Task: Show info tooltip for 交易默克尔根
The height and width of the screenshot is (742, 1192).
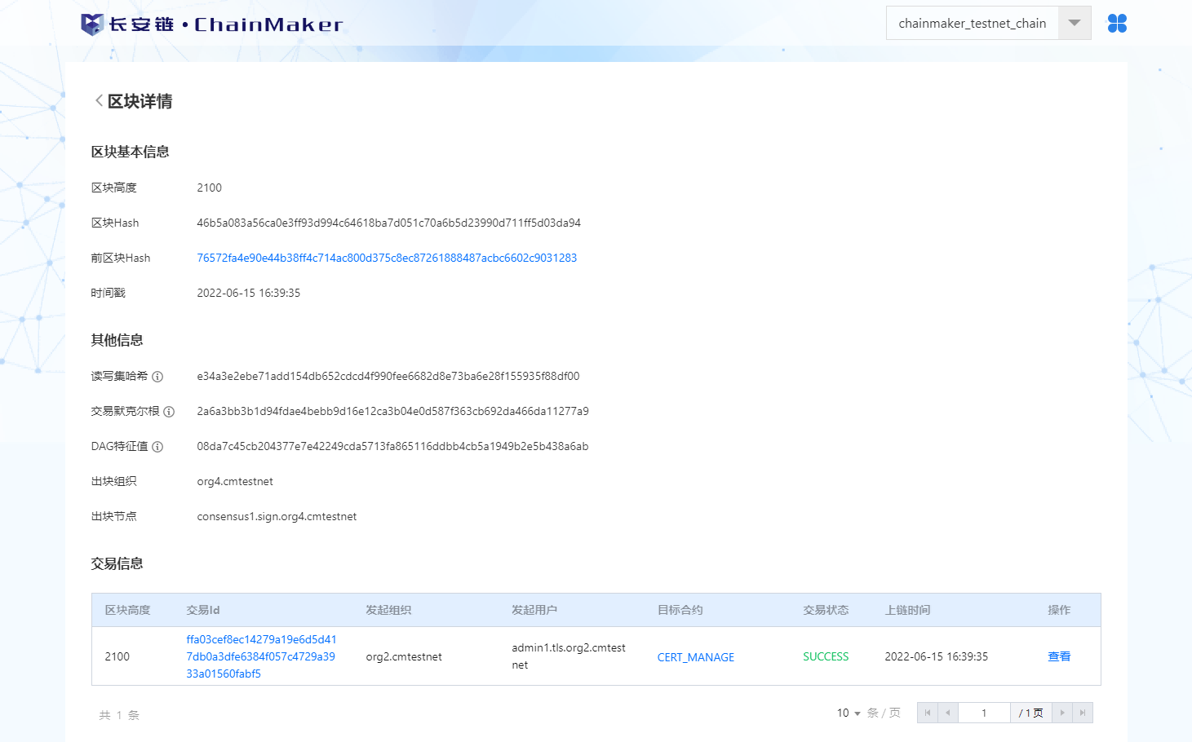Action: pyautogui.click(x=169, y=412)
